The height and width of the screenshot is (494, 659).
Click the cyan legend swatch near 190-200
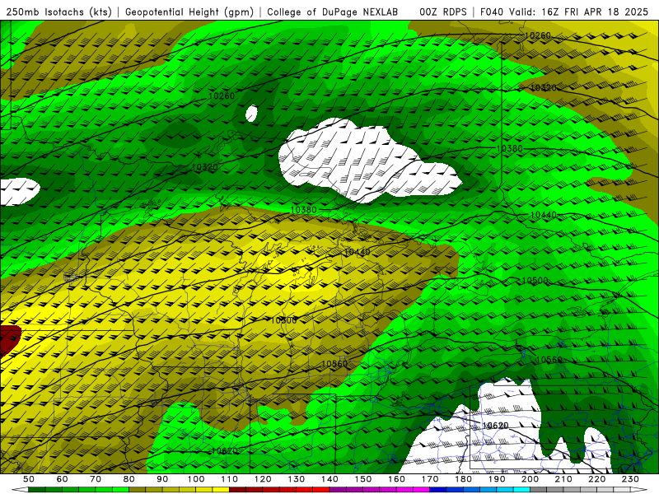point(521,490)
